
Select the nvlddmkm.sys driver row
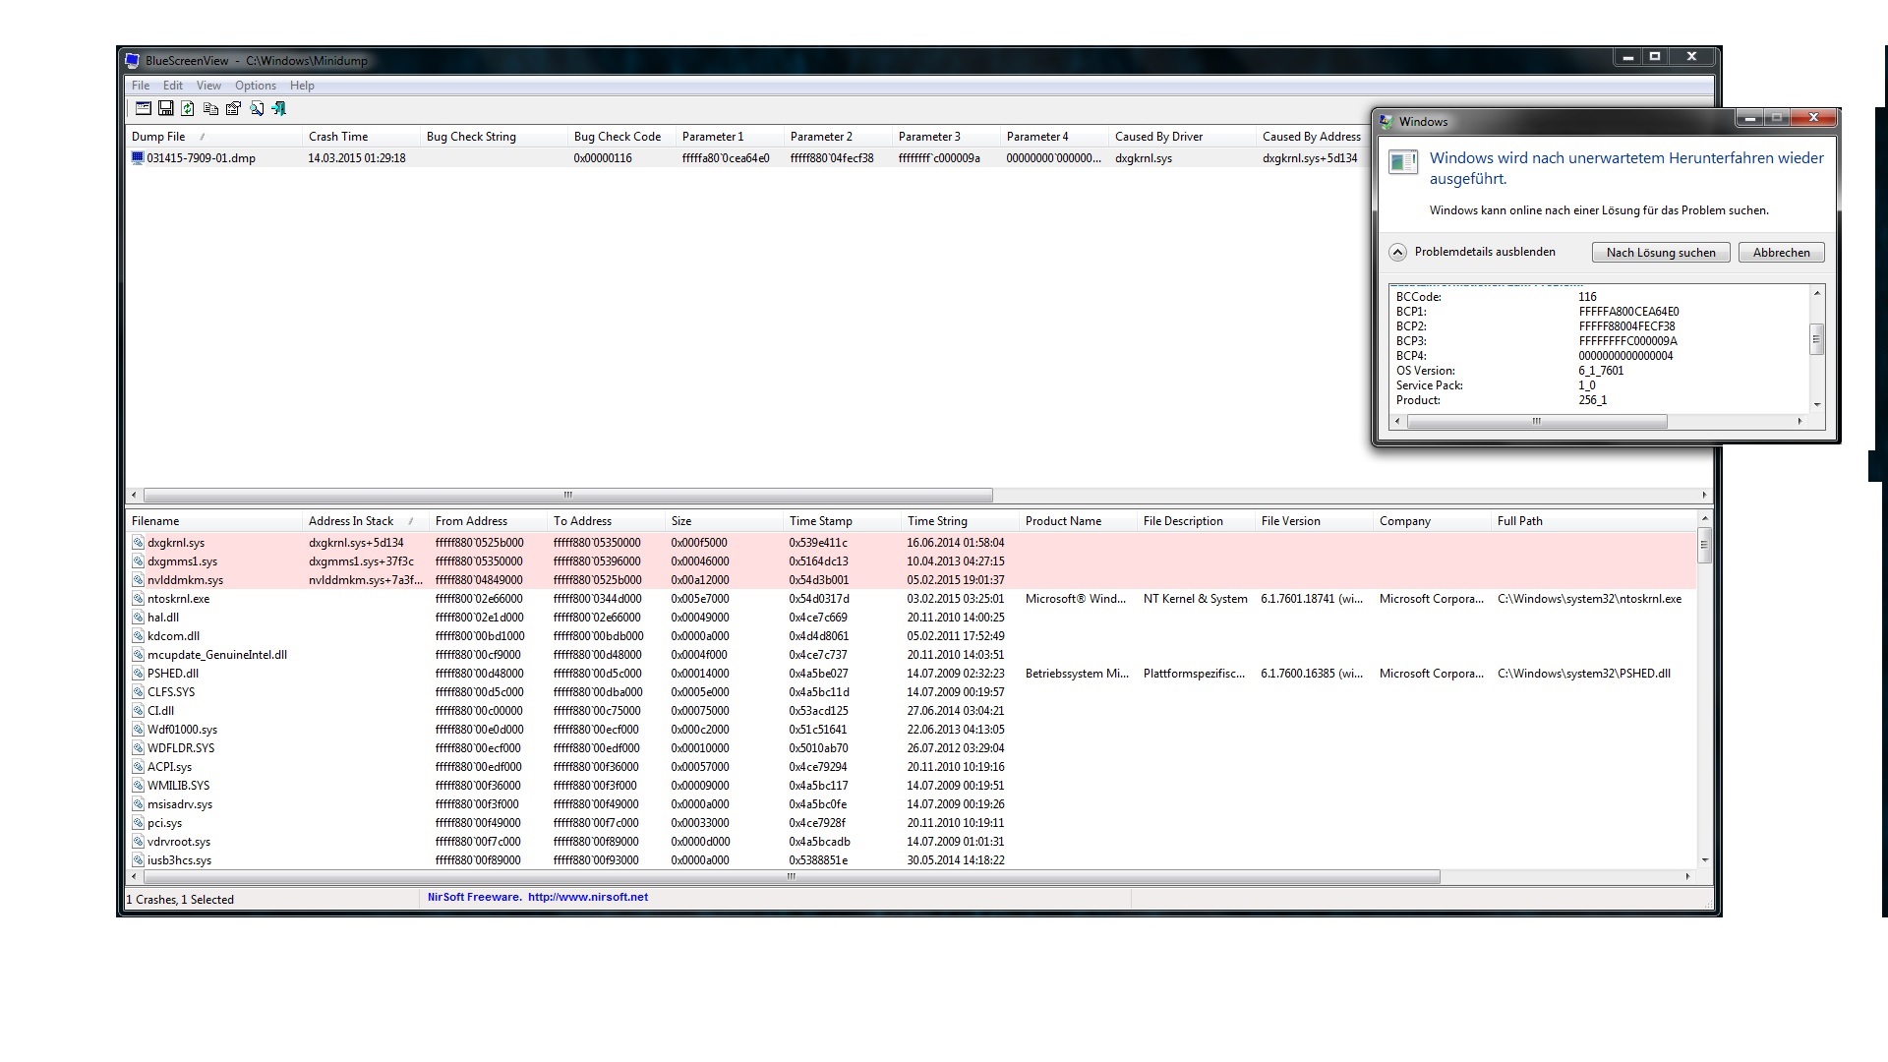click(x=185, y=580)
